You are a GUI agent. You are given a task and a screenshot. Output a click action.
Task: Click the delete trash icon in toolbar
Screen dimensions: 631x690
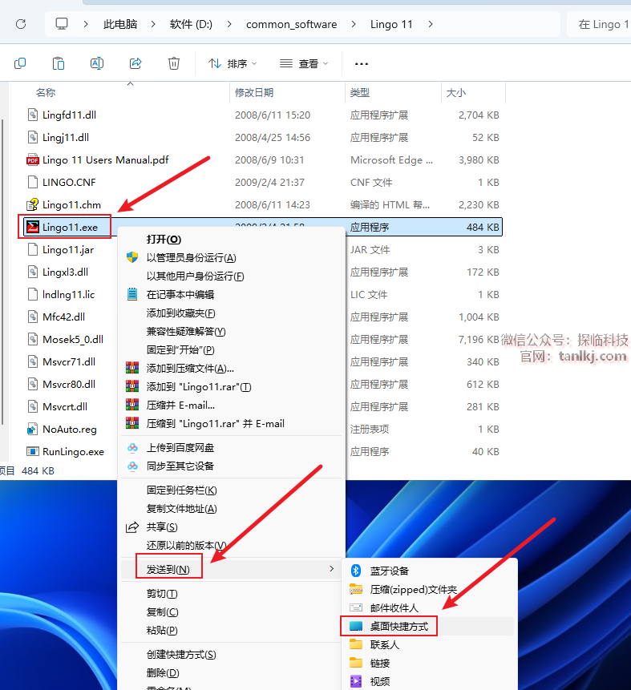click(x=174, y=63)
